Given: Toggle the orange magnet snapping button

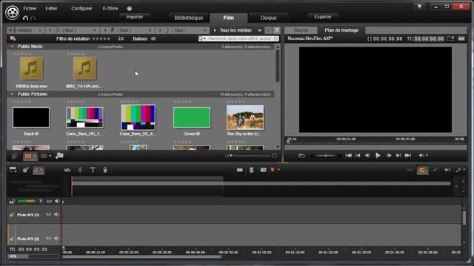Looking at the screenshot, I should 422,170.
